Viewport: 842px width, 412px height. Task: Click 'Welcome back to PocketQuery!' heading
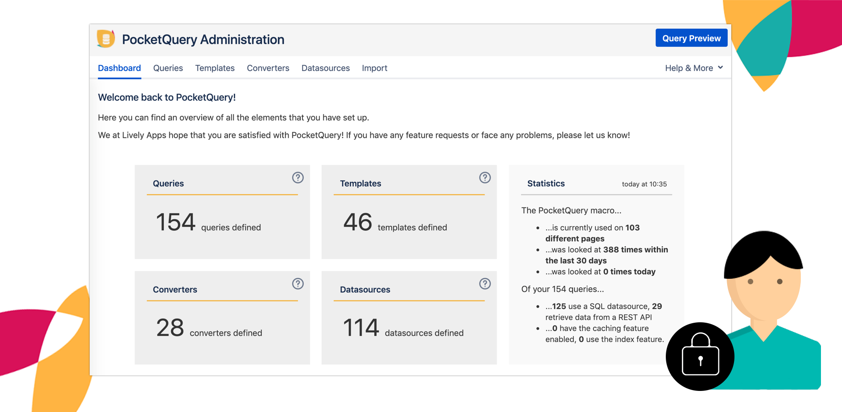[x=167, y=98]
